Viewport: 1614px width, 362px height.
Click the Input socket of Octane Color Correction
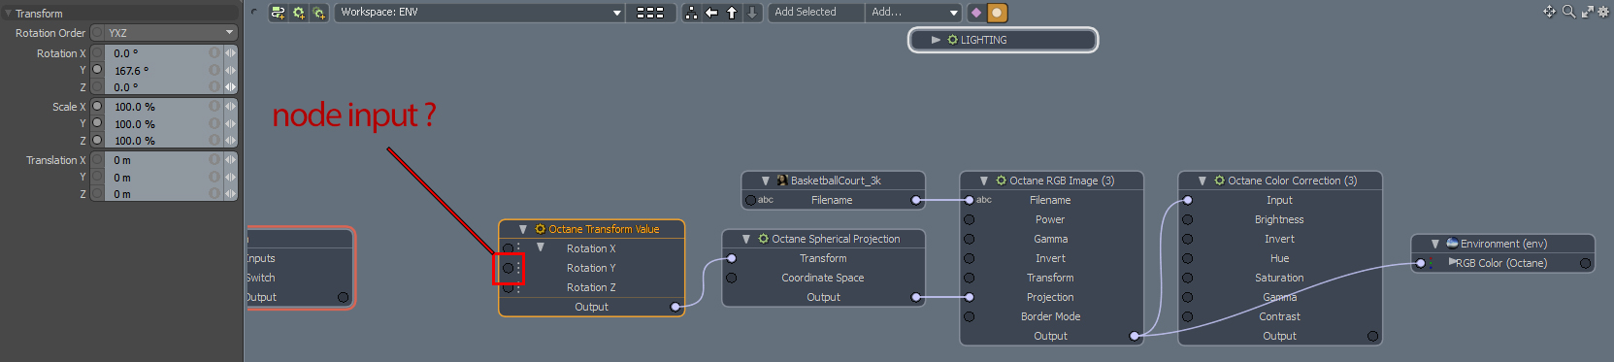[1187, 200]
